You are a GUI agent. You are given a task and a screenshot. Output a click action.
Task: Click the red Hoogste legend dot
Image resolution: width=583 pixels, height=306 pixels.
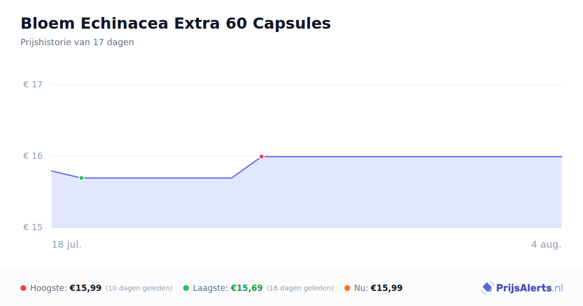[x=23, y=288]
